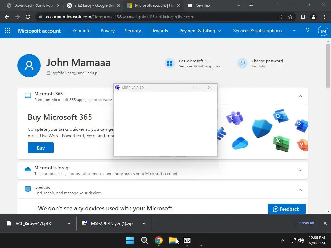Toggle the Chrome side panel
331x248 pixels.
coord(303,17)
